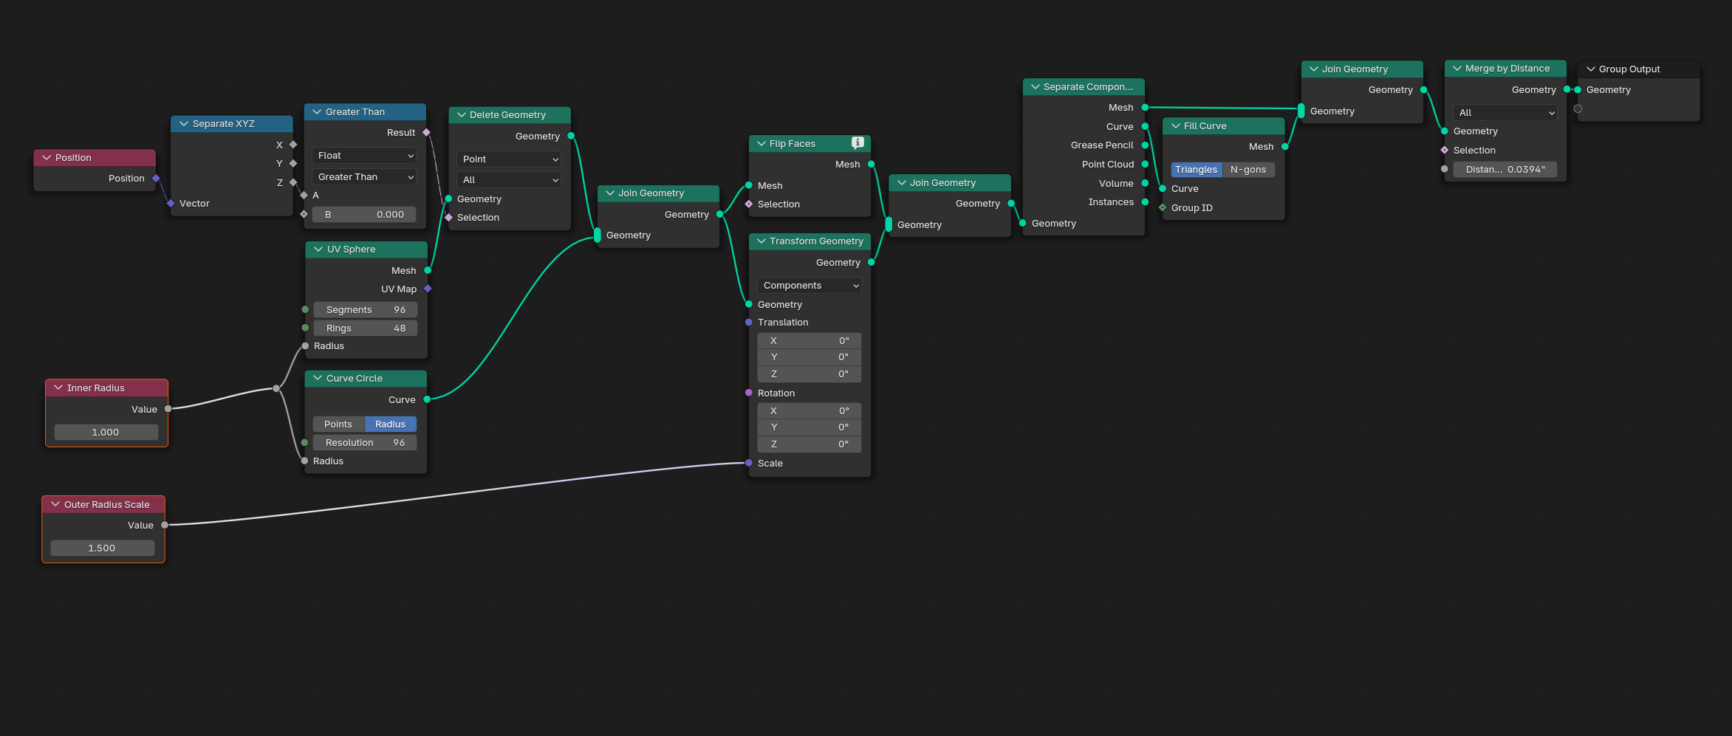This screenshot has height=736, width=1732.
Task: Select N-gons fill mode
Action: click(1248, 169)
